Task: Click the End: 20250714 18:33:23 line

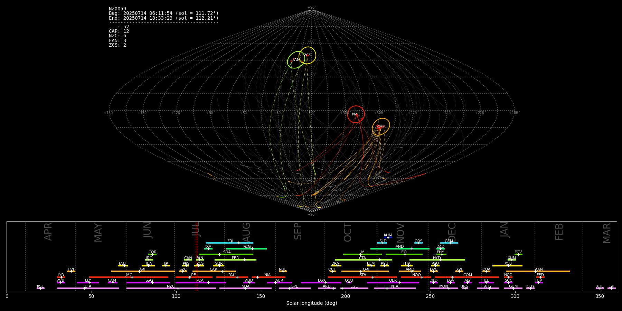Action: (164, 18)
